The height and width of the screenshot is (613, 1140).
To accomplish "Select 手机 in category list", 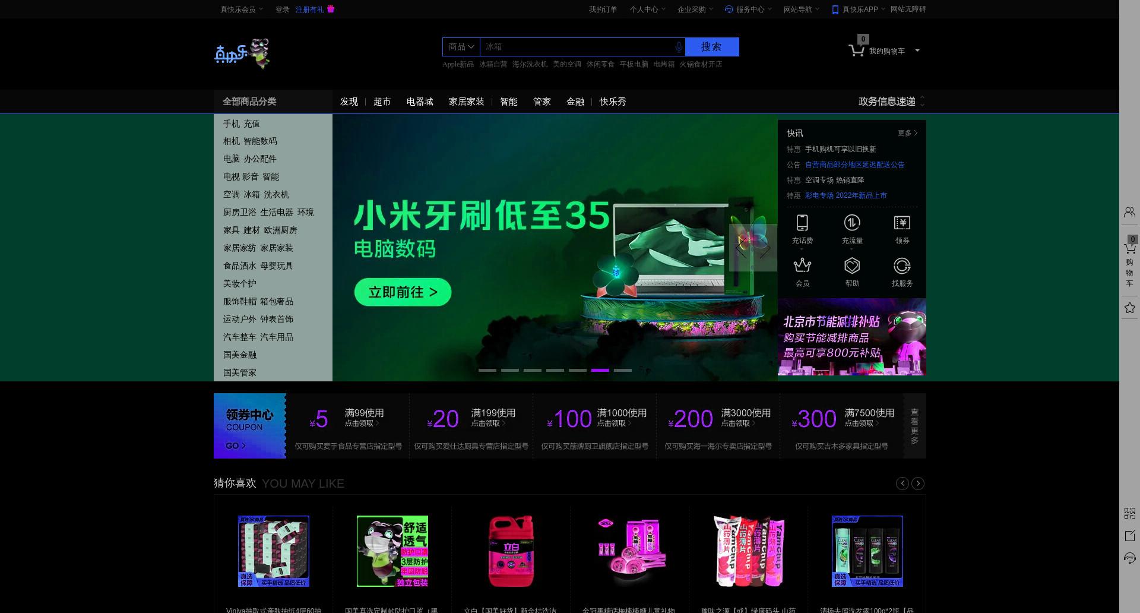I will pos(232,124).
